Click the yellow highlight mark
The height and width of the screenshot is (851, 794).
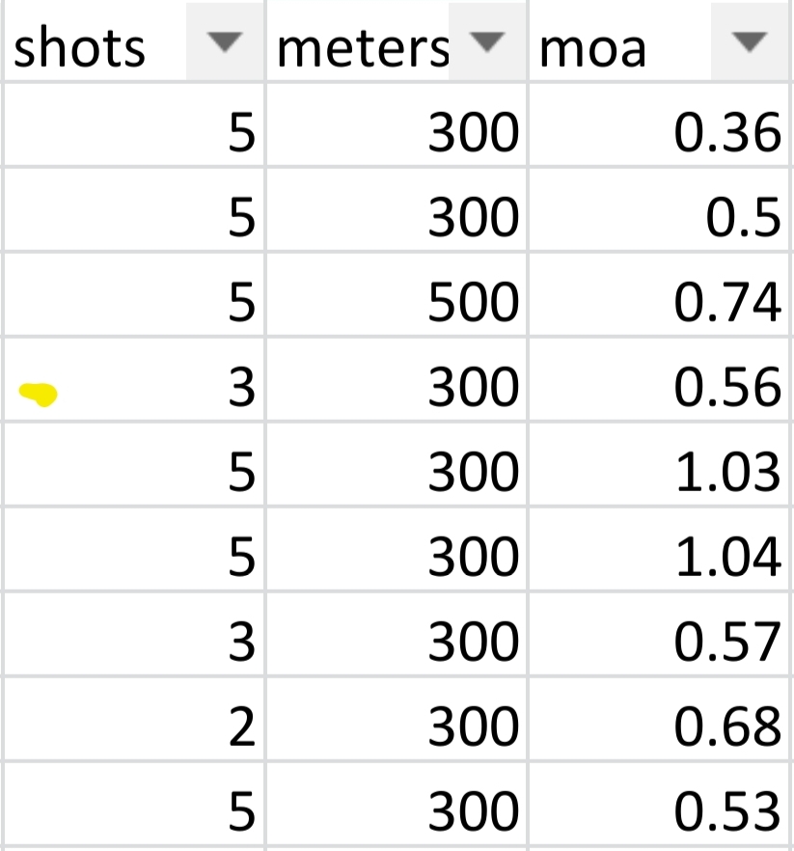point(38,394)
